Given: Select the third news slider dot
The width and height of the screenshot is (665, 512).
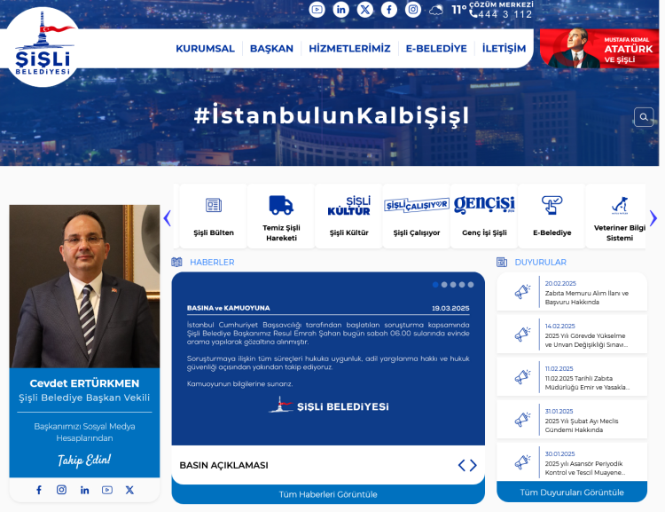Looking at the screenshot, I should [x=453, y=285].
